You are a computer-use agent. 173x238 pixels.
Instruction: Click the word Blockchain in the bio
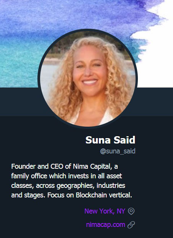[x=91, y=195]
